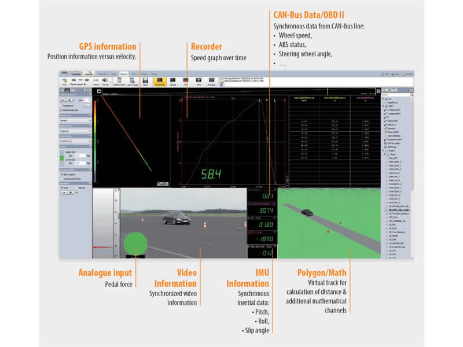Click the Play icon in the toolbar
Image resolution: width=463 pixels, height=347 pixels.
click(x=64, y=81)
